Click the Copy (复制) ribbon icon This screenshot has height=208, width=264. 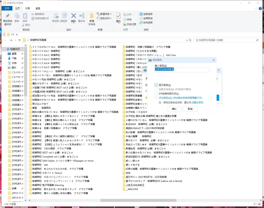pos(17,17)
